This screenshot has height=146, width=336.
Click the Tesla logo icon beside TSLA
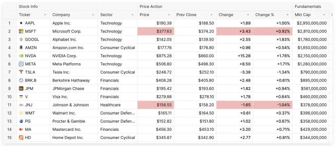(x=21, y=72)
